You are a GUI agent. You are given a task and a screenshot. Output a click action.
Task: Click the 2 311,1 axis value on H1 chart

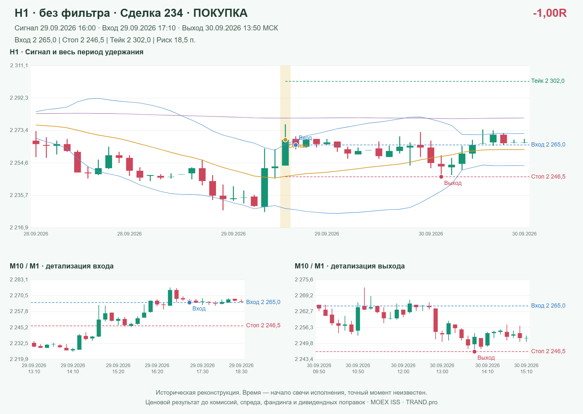tap(19, 66)
